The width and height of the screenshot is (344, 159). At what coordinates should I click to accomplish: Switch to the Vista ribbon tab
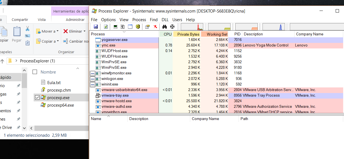click(41, 20)
